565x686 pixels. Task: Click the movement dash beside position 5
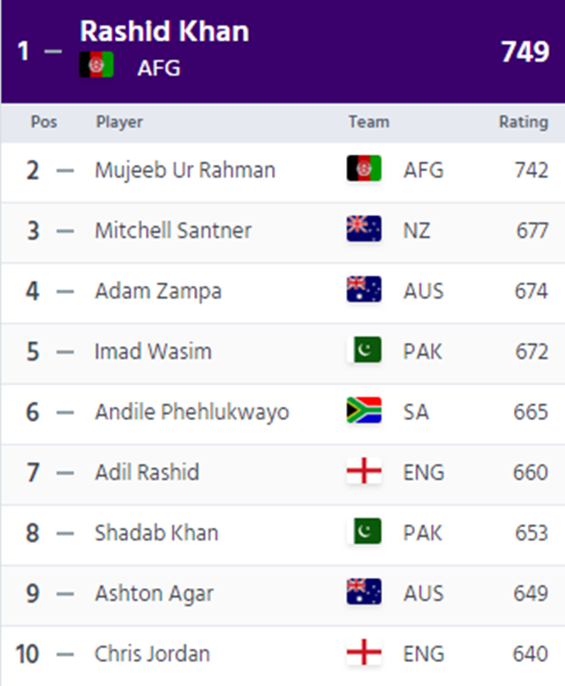click(x=65, y=352)
